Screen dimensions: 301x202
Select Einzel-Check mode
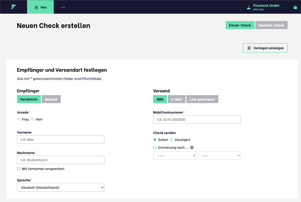click(240, 25)
